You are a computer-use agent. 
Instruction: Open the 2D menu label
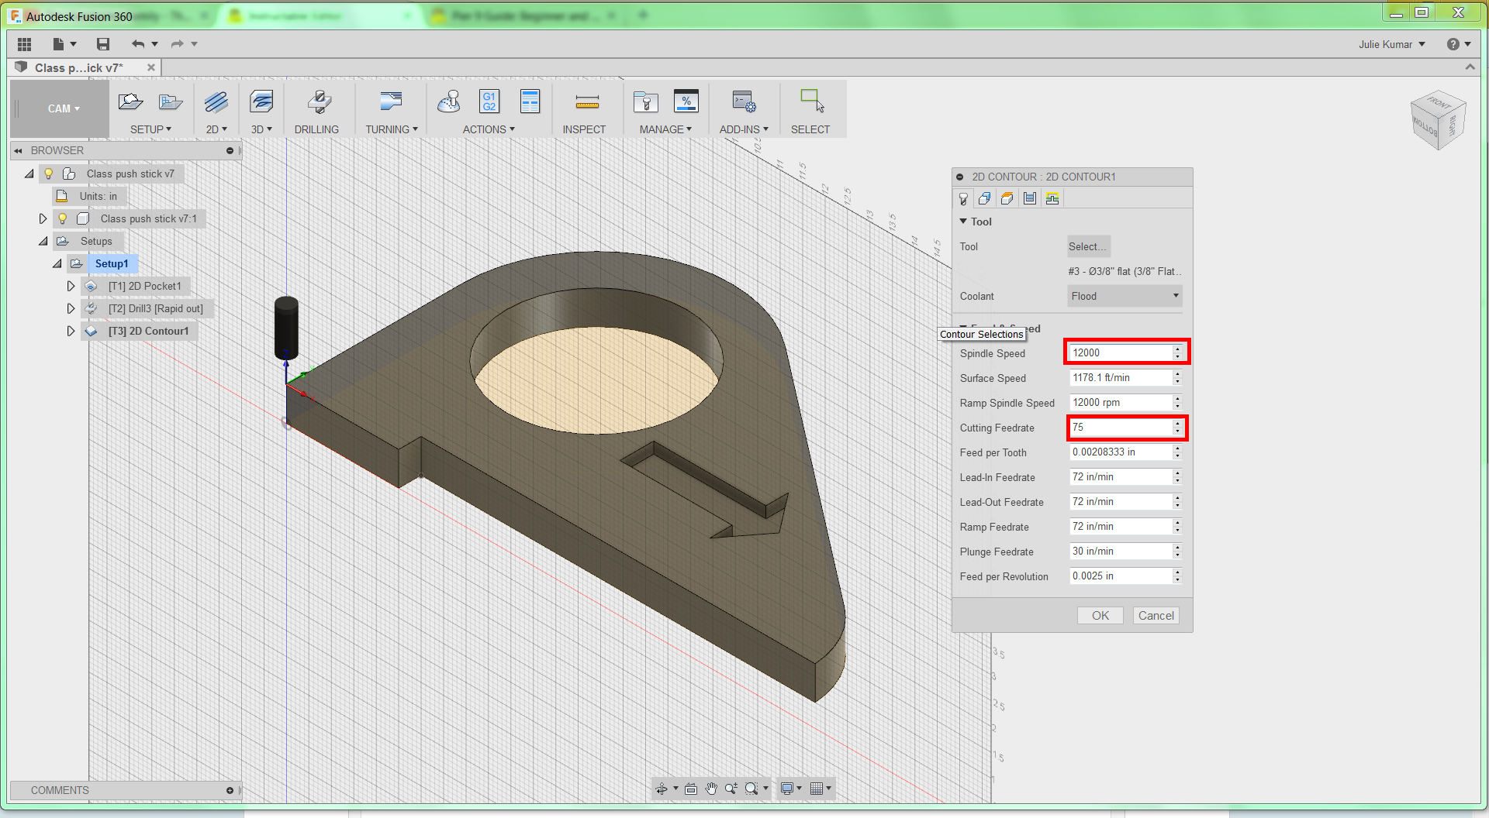click(x=216, y=129)
